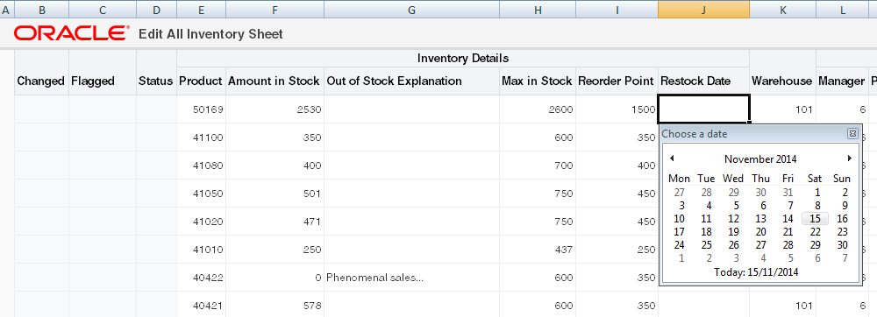Select max in stock cell 2600
The width and height of the screenshot is (877, 317).
coord(538,109)
